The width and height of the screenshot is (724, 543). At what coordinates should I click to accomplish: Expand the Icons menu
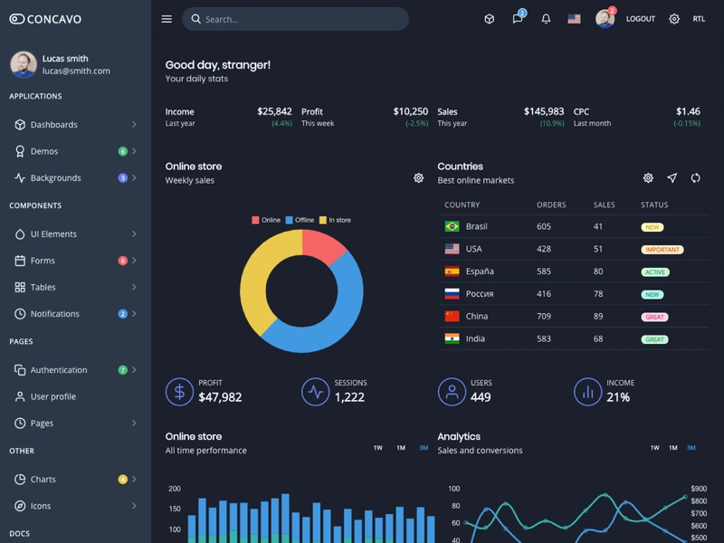(x=75, y=506)
